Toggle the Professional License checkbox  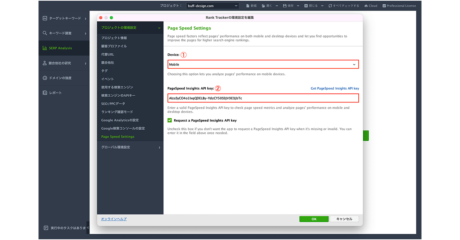[x=384, y=6]
